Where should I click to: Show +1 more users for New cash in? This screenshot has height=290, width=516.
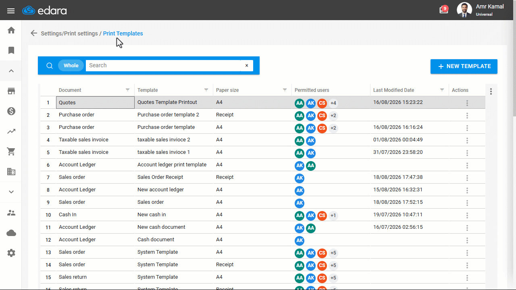(x=333, y=215)
